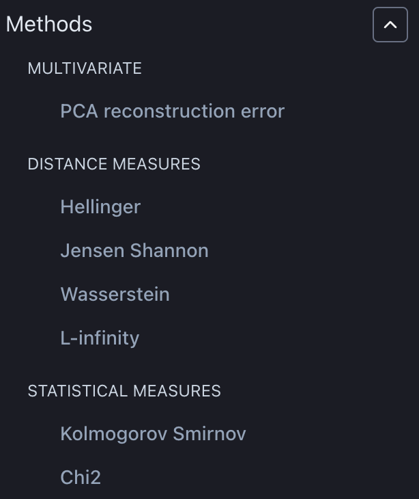Open the Jensen Shannon page
Image resolution: width=419 pixels, height=499 pixels.
click(x=134, y=250)
